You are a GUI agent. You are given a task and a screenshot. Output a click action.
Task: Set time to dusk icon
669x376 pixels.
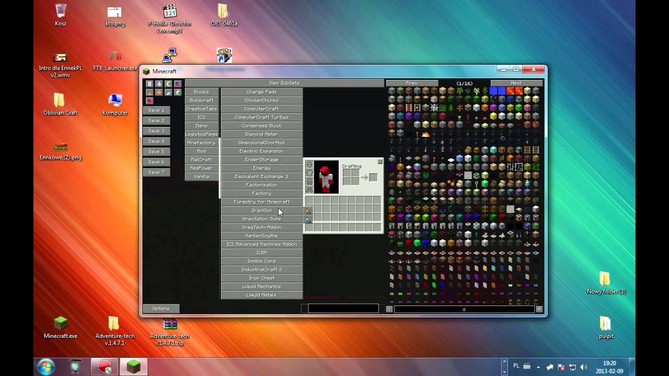click(168, 92)
